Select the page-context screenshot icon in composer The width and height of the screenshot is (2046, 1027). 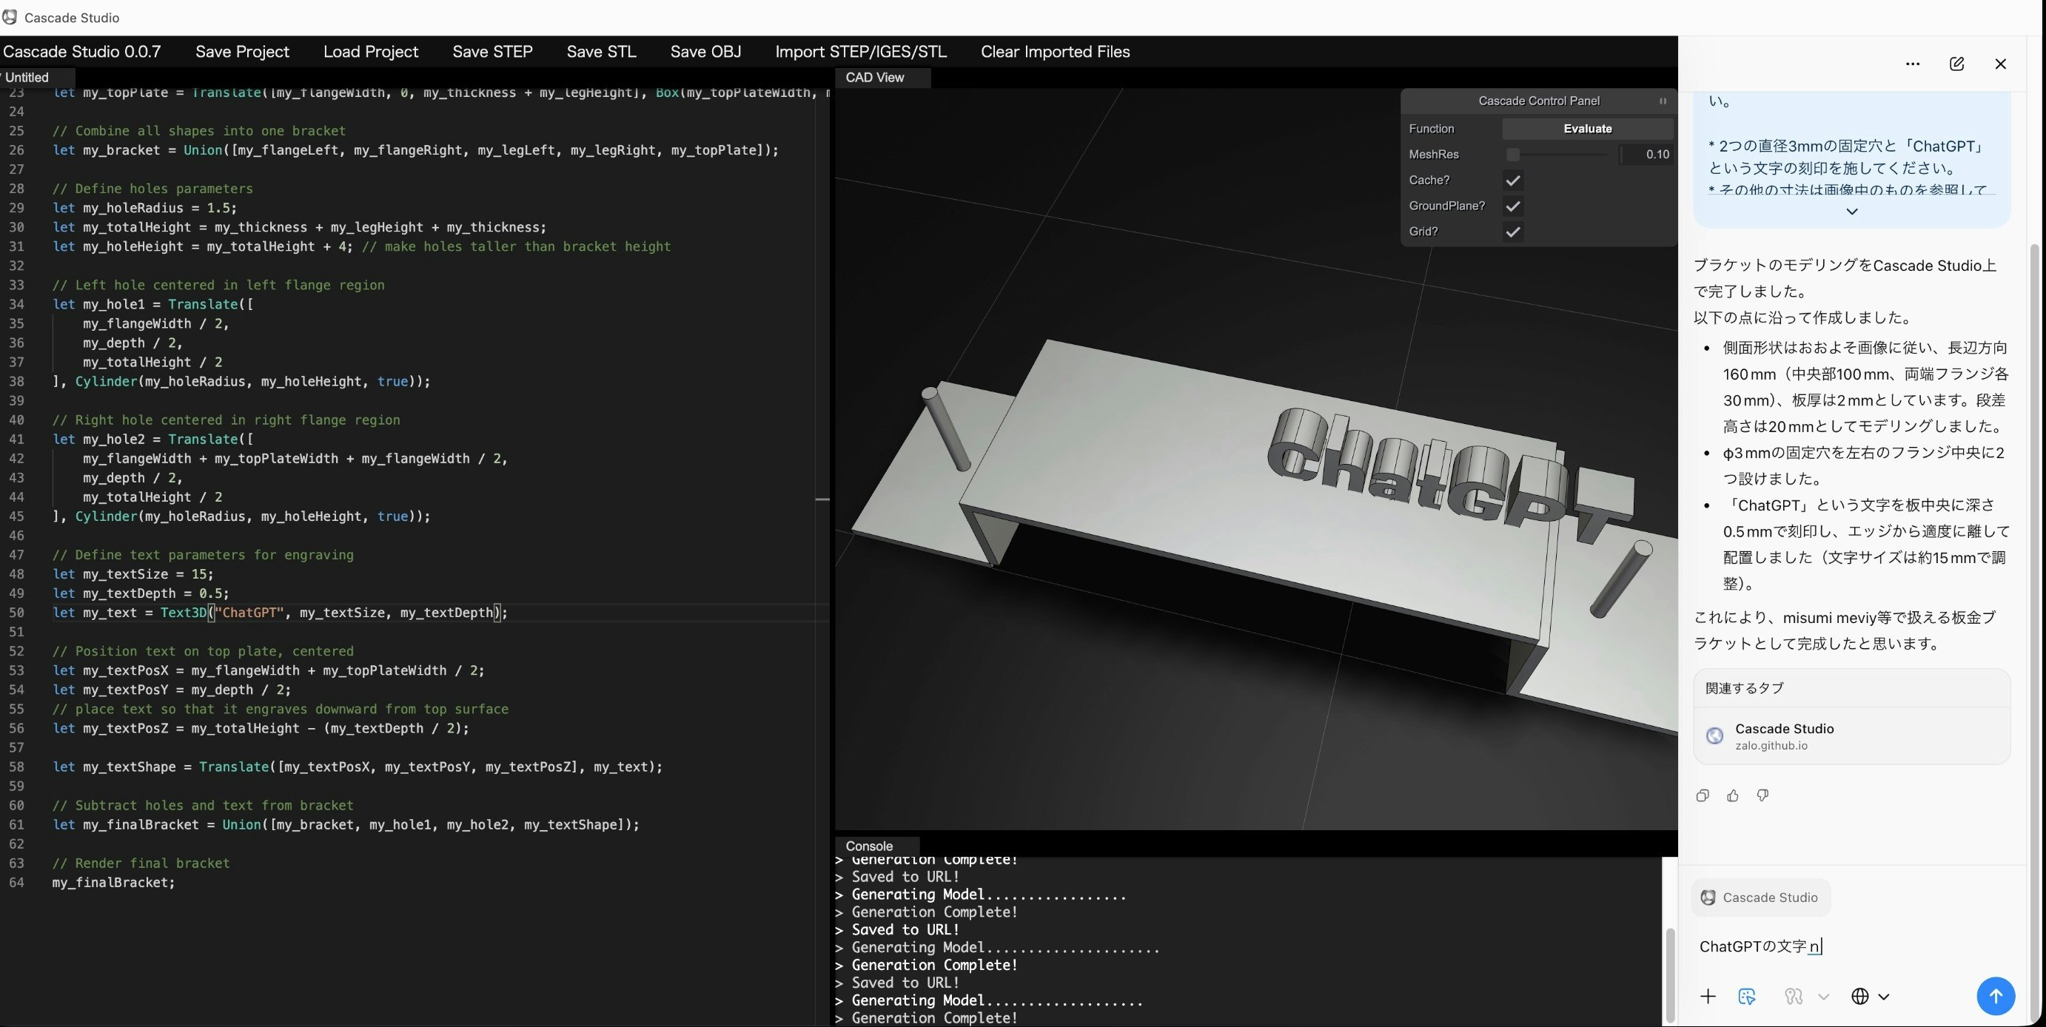point(1748,997)
